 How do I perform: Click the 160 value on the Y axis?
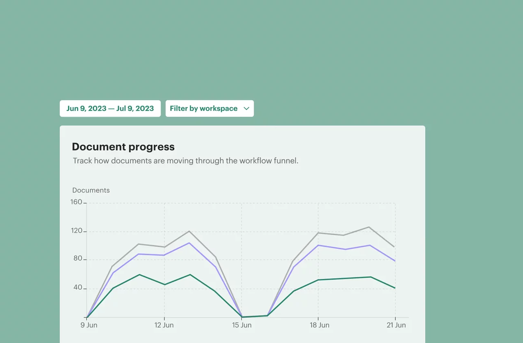click(x=76, y=202)
